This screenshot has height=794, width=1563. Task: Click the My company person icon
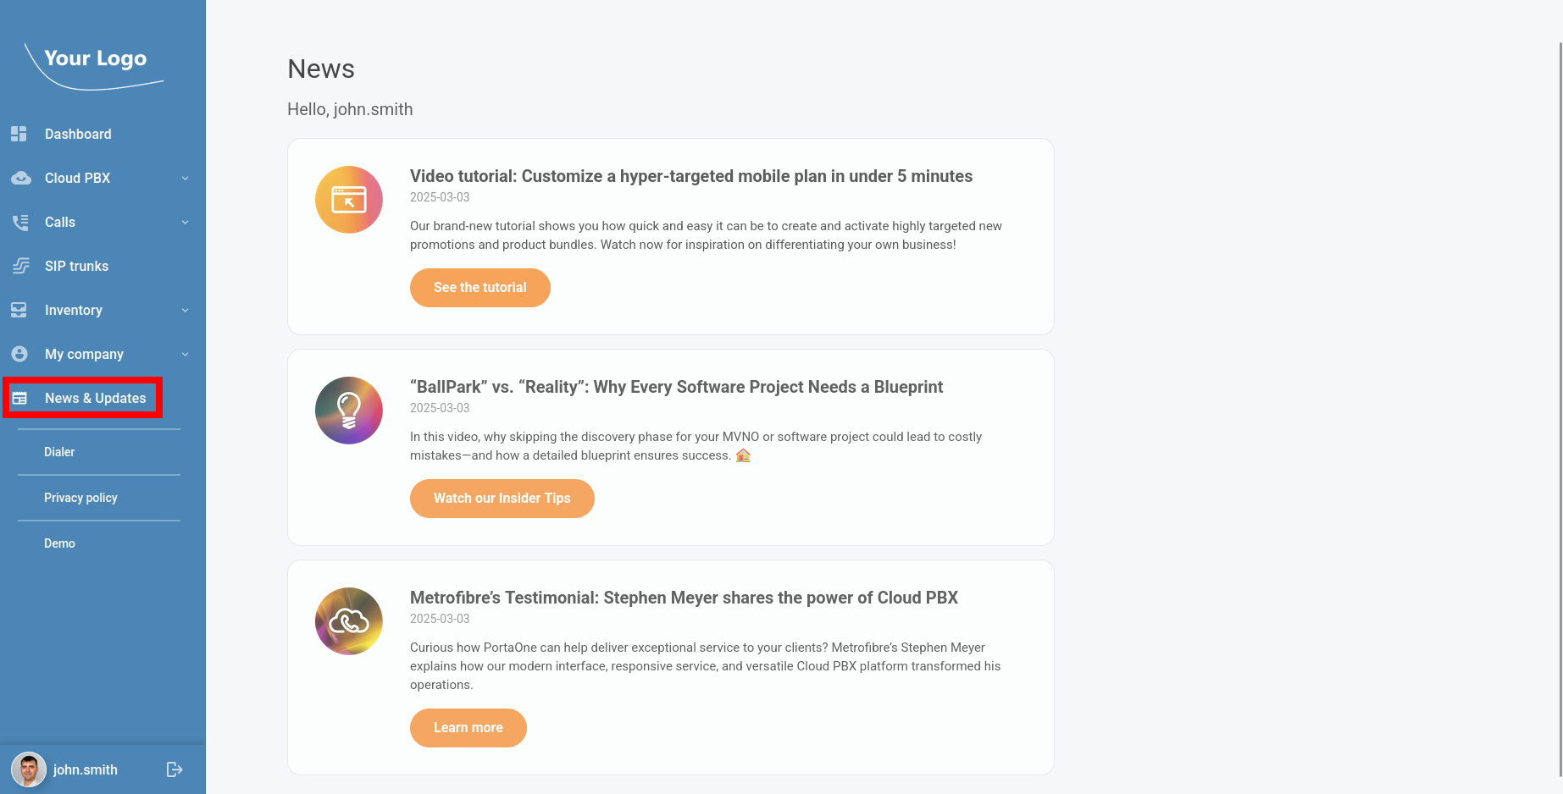coord(19,354)
